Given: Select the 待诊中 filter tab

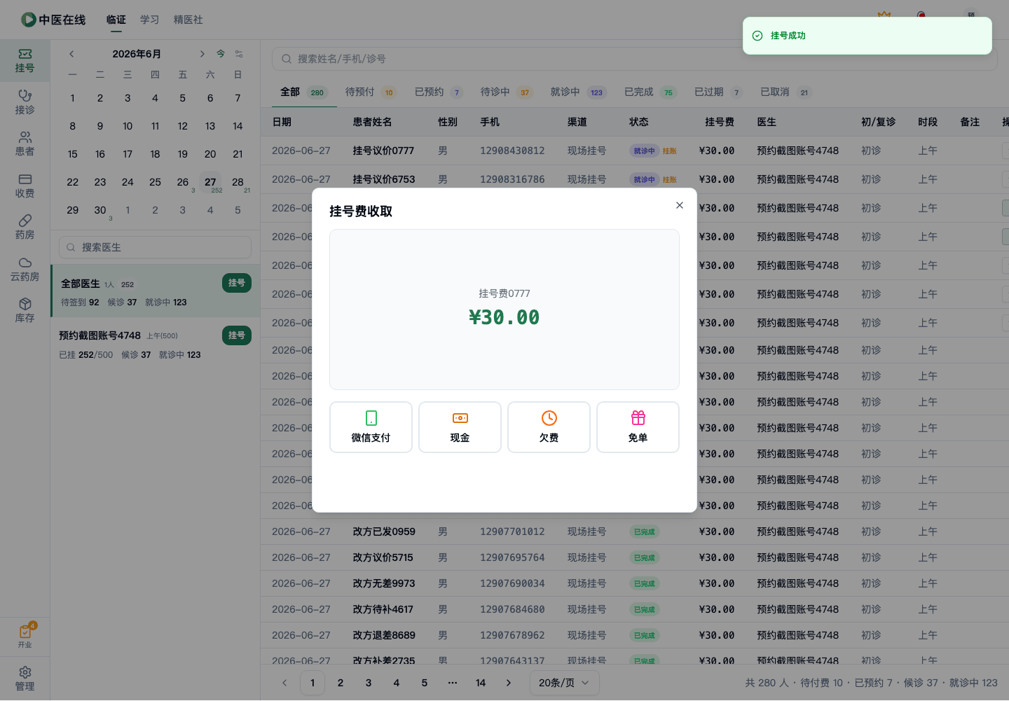Looking at the screenshot, I should coord(506,92).
